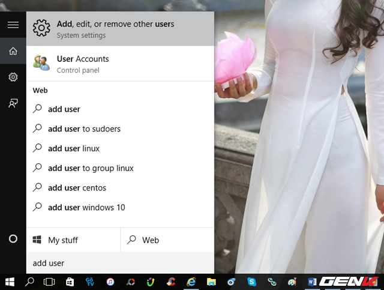Open Microsoft Word from taskbar
The width and height of the screenshot is (384, 290).
coord(312,282)
